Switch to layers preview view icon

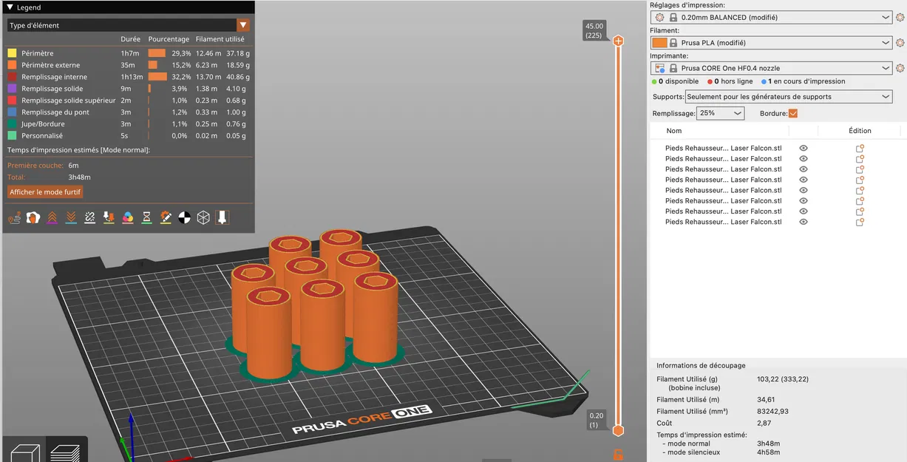pos(65,452)
